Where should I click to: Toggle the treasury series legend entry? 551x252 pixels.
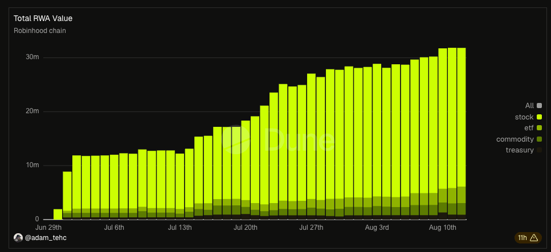[524, 150]
